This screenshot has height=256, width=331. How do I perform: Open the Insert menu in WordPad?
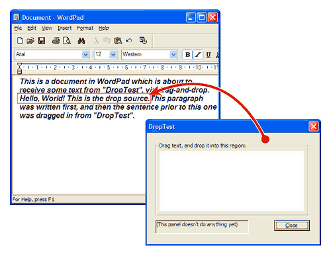(x=65, y=28)
